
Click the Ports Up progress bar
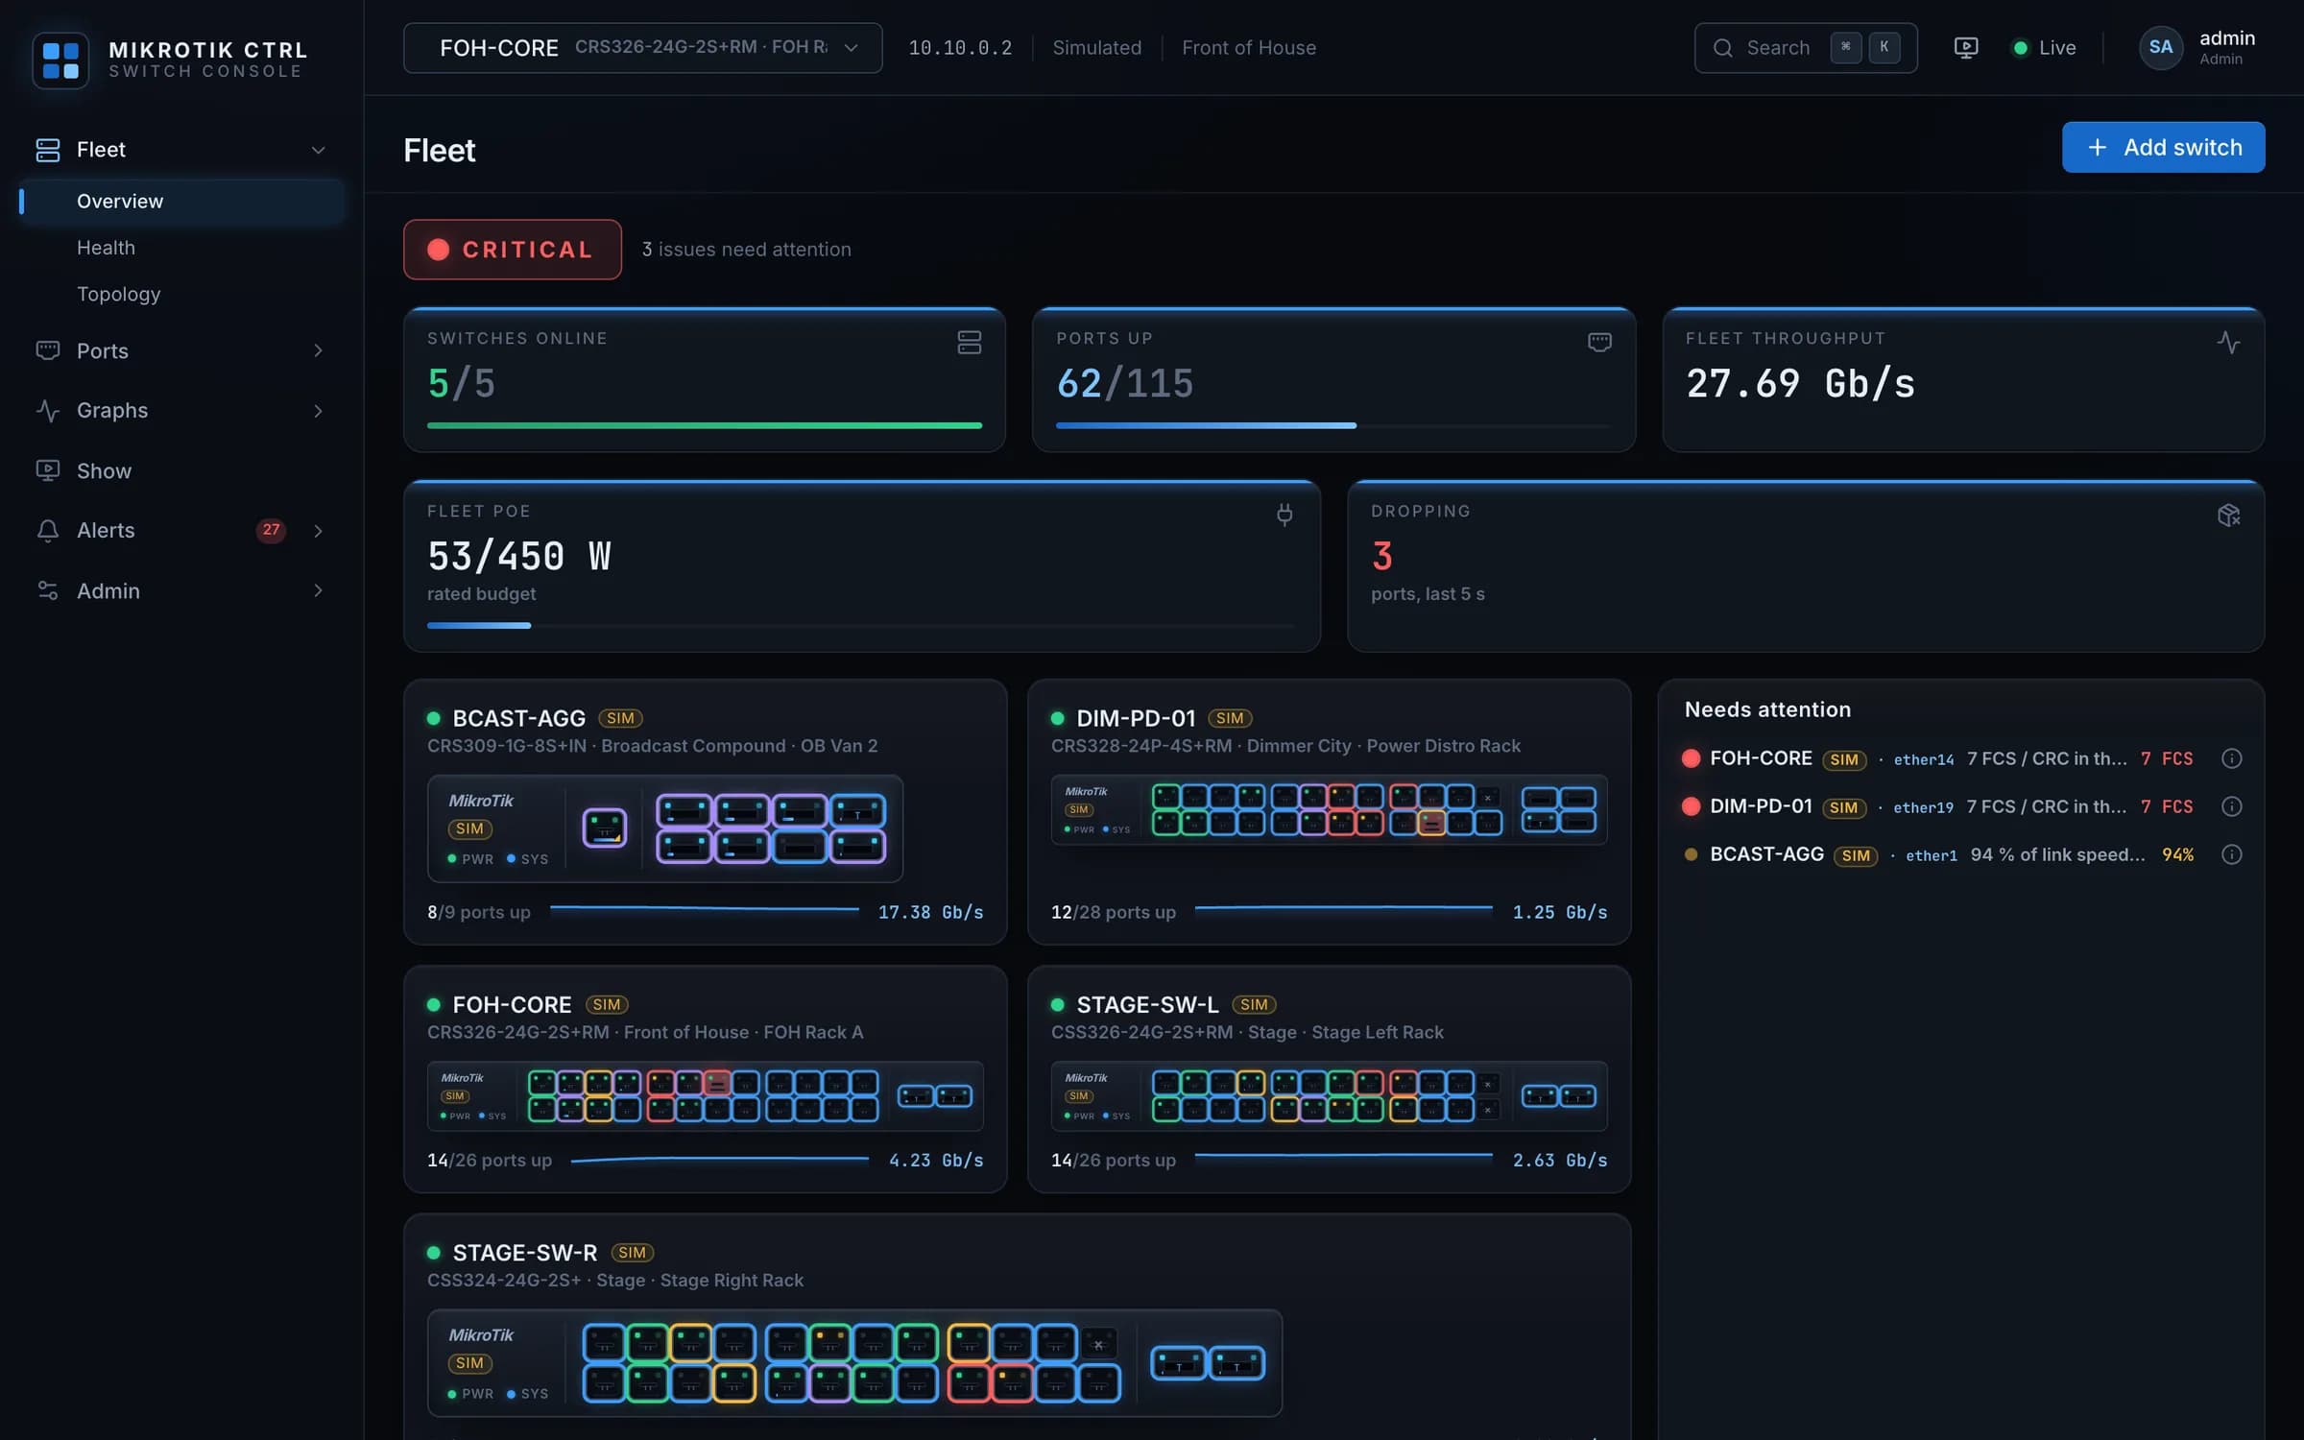1332,425
